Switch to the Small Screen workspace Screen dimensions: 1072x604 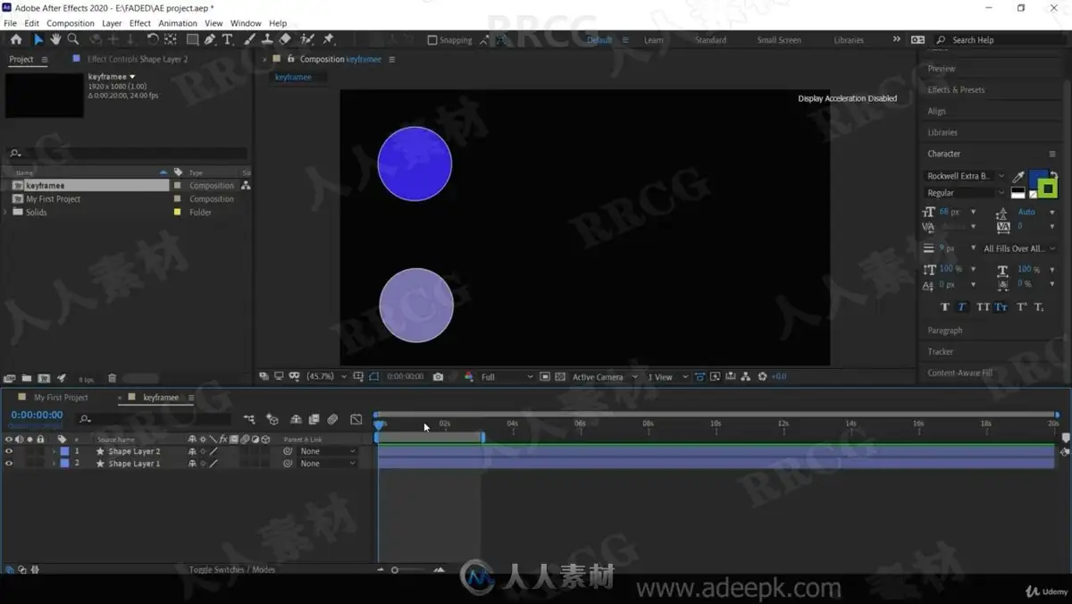point(779,40)
